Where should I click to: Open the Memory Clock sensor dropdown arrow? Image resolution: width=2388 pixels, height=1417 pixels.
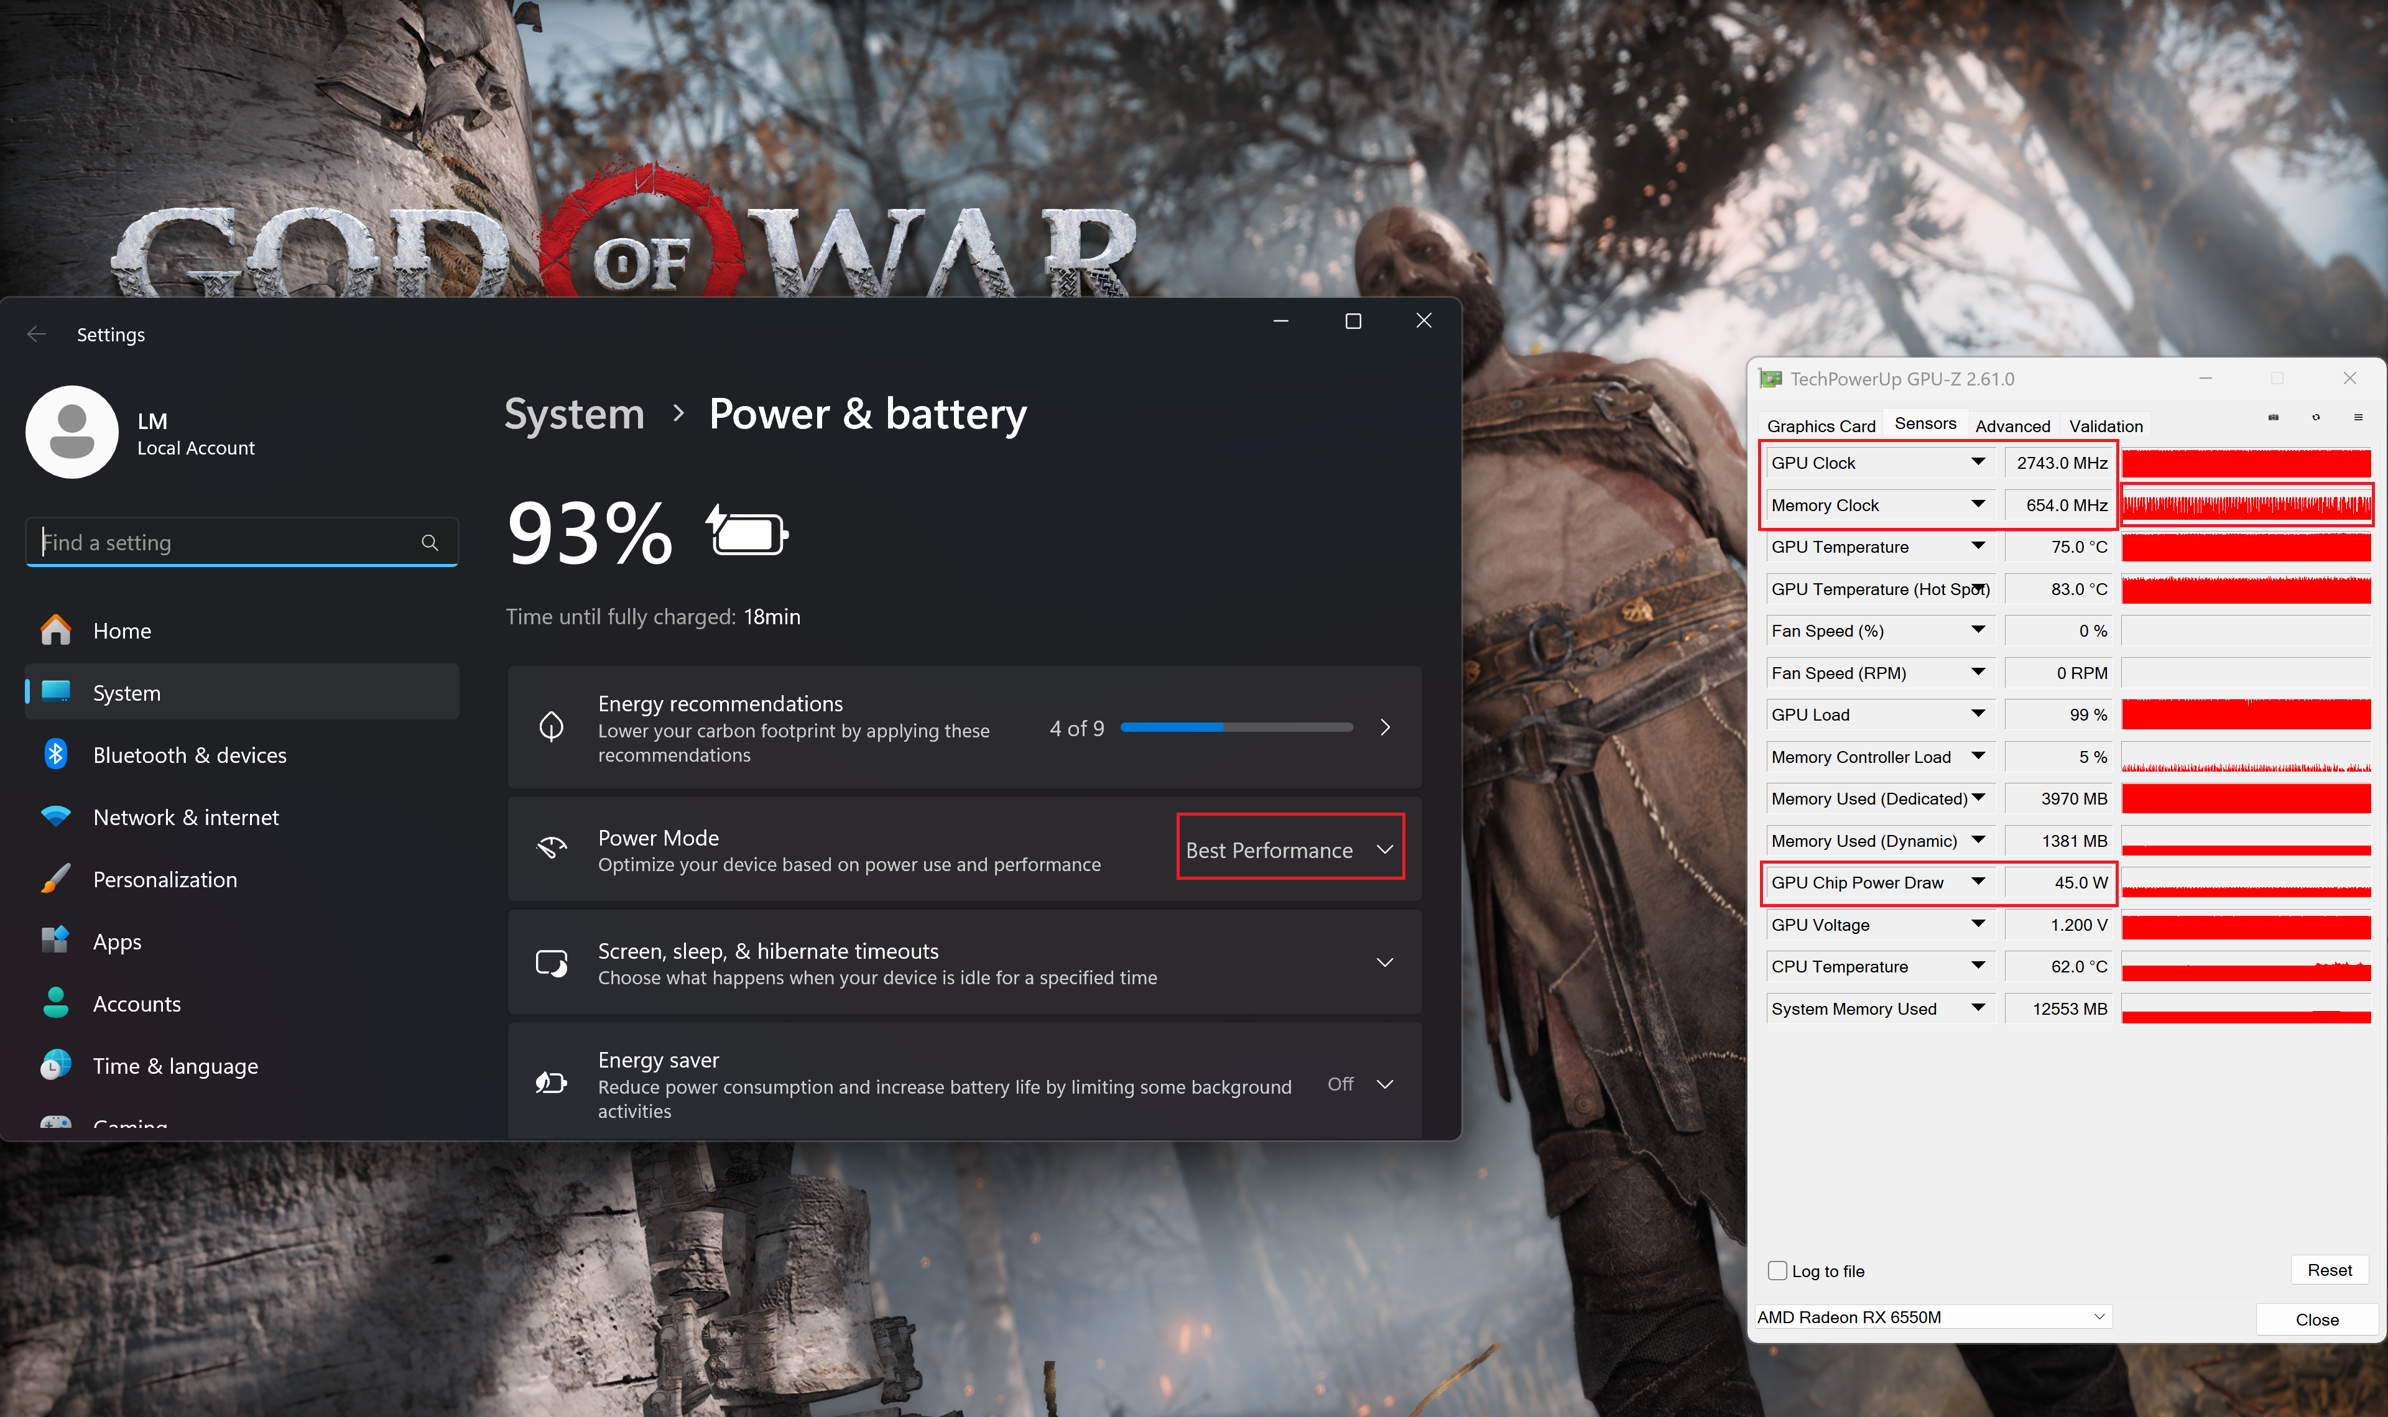click(1978, 504)
